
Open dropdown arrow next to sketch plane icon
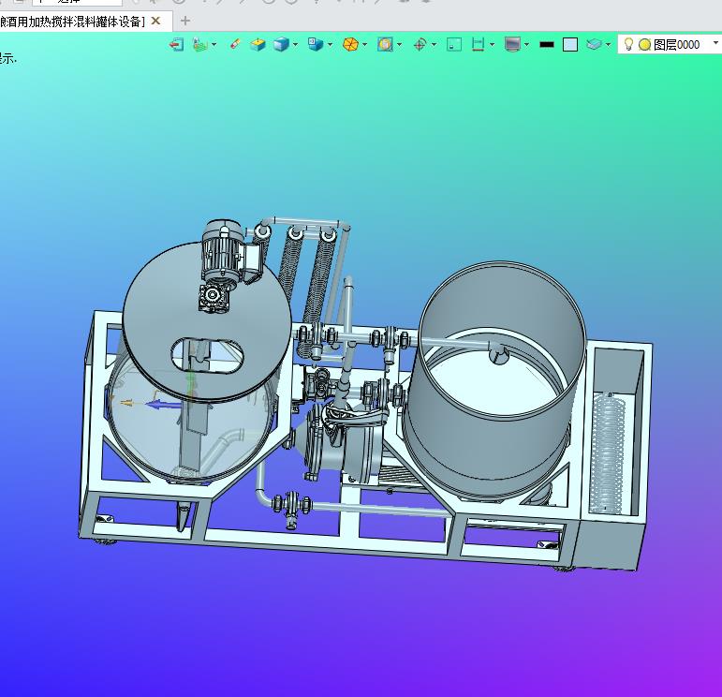[214, 45]
